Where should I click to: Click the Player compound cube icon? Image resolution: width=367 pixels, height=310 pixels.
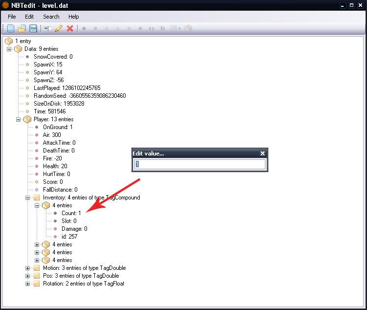tap(27, 119)
